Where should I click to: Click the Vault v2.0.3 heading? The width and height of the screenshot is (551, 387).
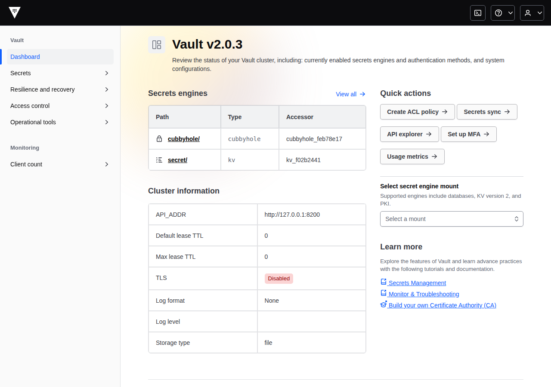[207, 44]
